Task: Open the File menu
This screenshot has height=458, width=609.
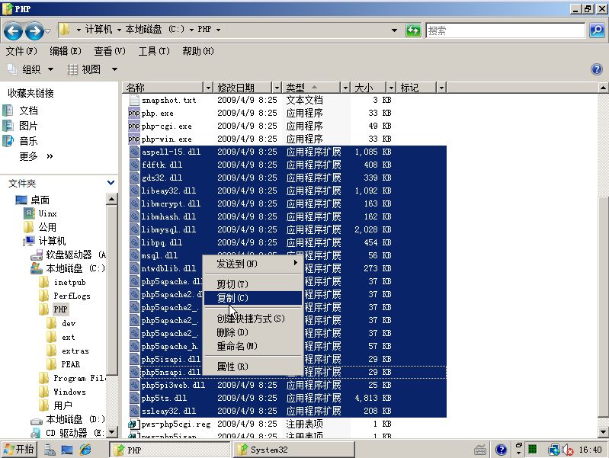Action: pos(21,51)
